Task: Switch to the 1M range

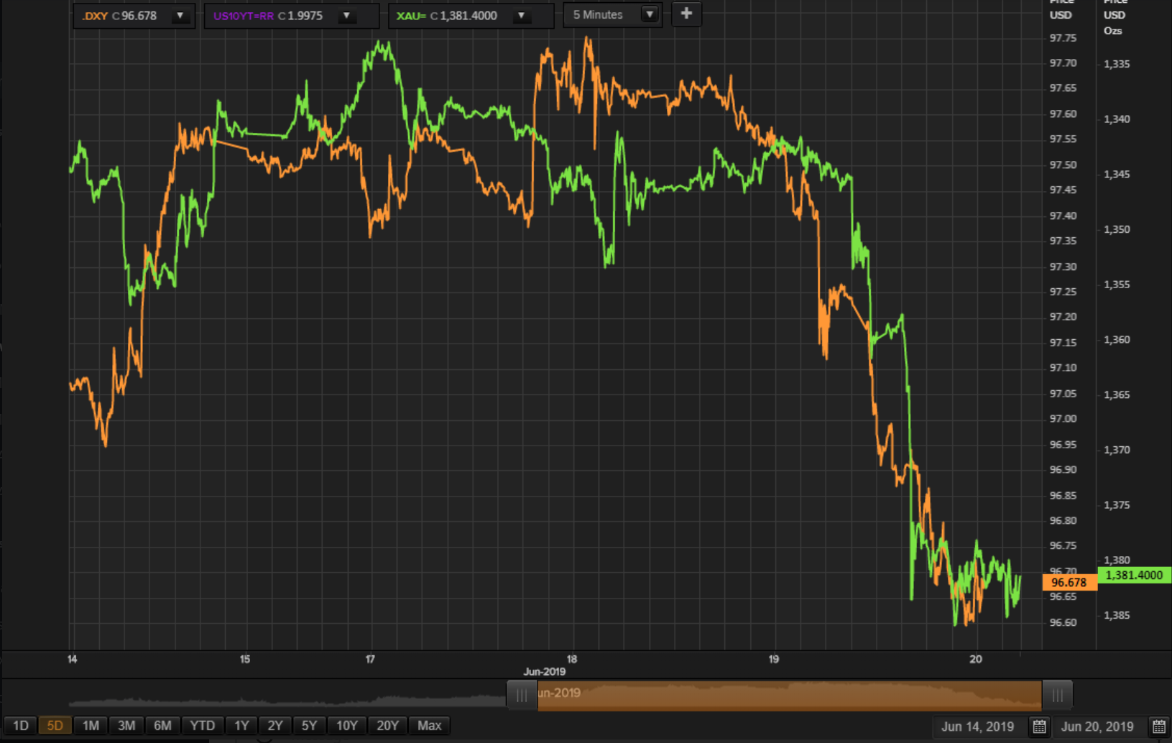Action: click(91, 726)
